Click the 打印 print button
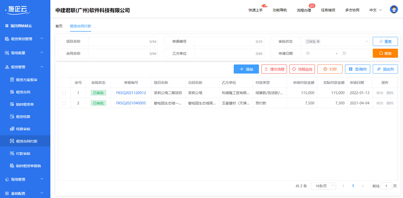 click(330, 69)
